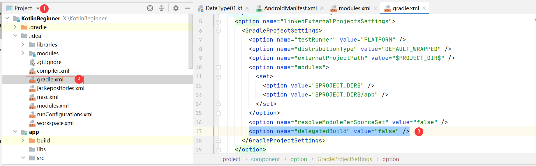Expand the .gradle folder
This screenshot has width=536, height=166.
(15, 27)
